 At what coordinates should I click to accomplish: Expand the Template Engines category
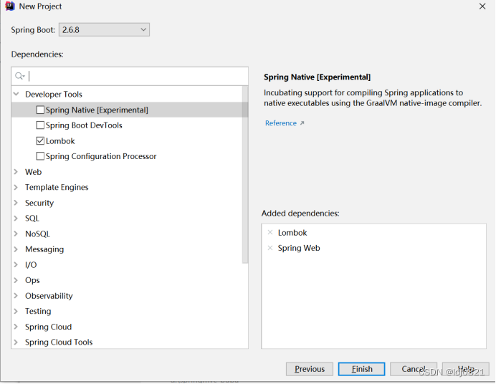[x=16, y=187]
